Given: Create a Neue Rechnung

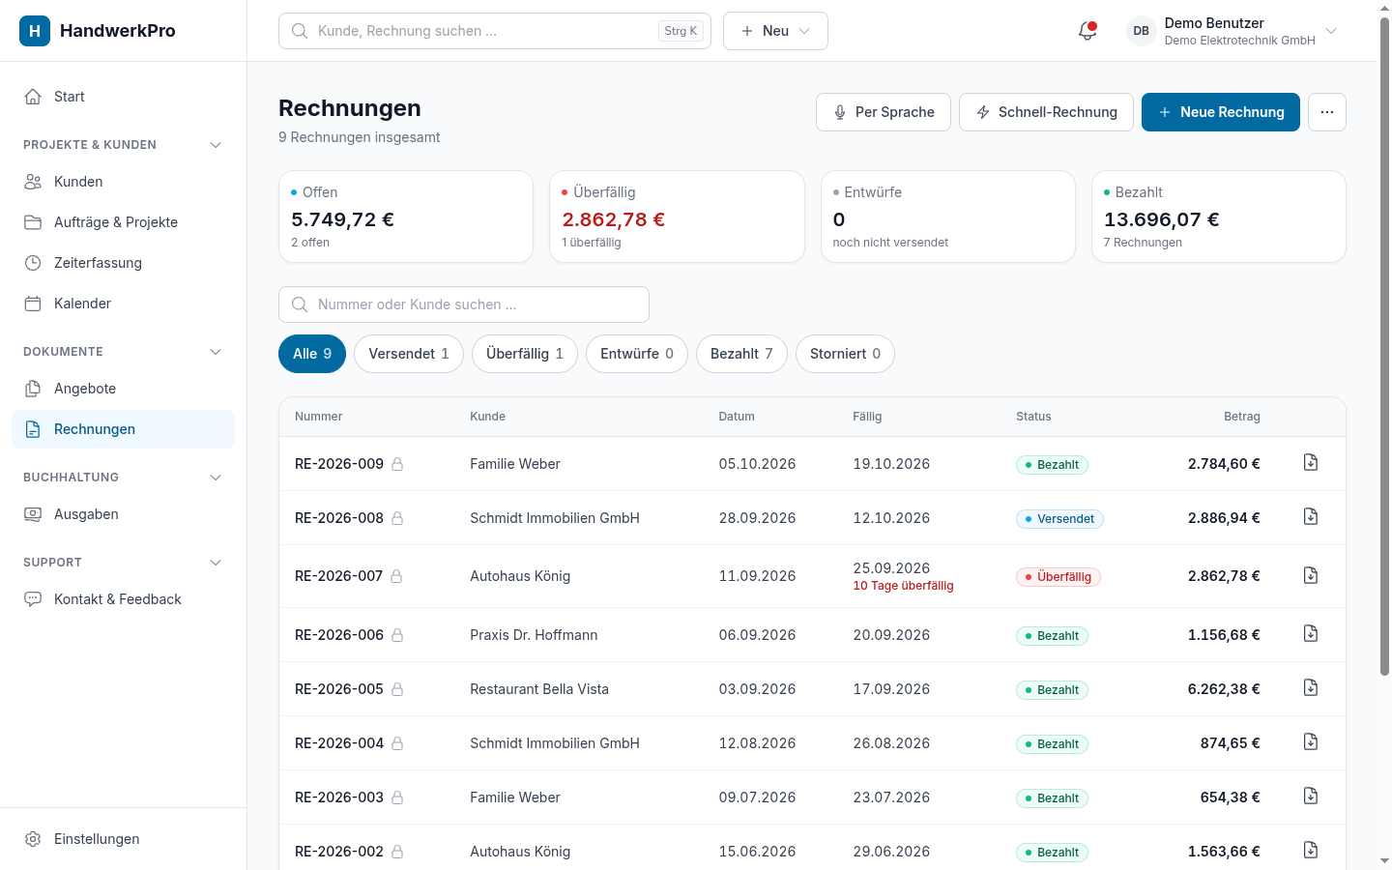Looking at the screenshot, I should pos(1221,112).
